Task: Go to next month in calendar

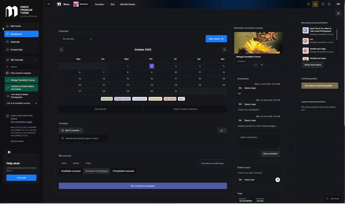Action: (224, 49)
